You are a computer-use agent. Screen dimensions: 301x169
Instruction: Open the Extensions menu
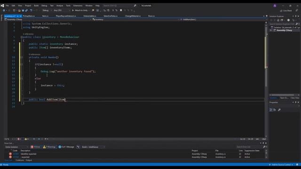[x=78, y=6]
